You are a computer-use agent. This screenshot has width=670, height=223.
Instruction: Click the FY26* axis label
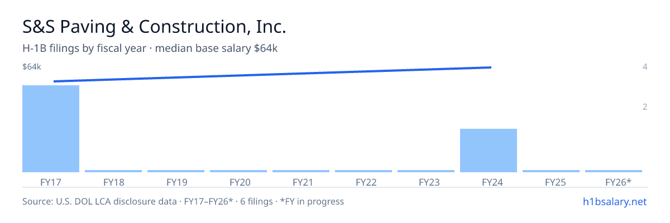(619, 182)
